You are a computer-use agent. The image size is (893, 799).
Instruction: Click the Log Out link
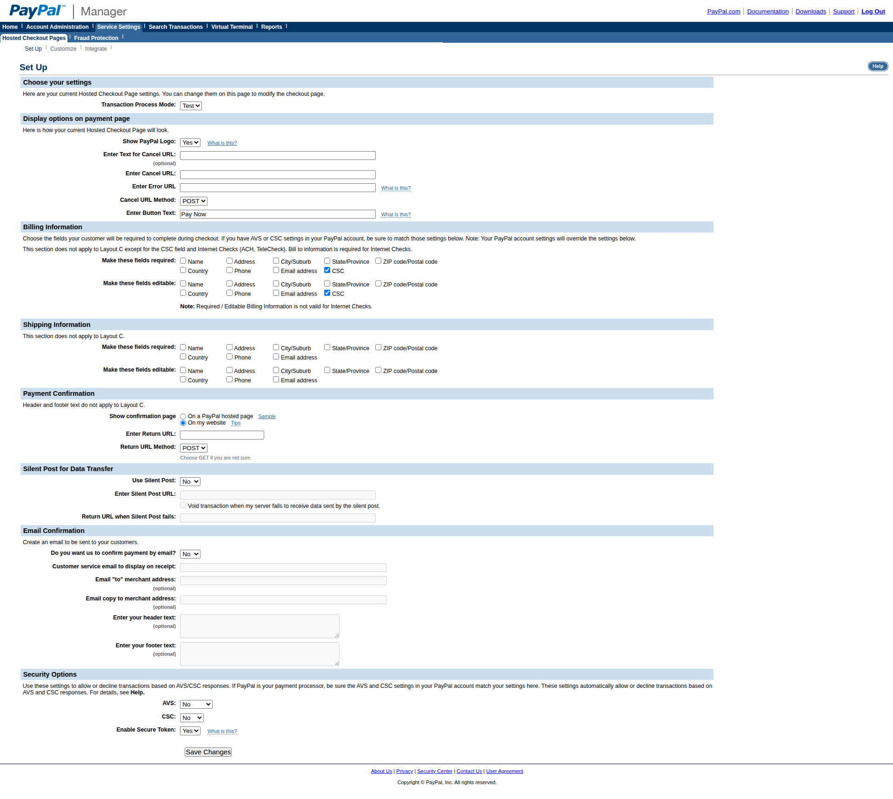pos(873,12)
